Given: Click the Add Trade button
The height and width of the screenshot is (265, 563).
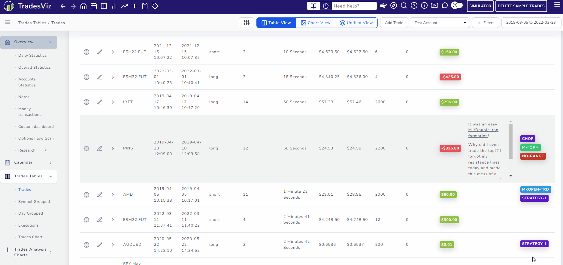Looking at the screenshot, I should [x=394, y=23].
